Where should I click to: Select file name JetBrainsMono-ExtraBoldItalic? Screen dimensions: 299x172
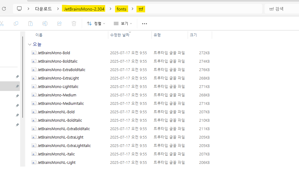coord(62,70)
